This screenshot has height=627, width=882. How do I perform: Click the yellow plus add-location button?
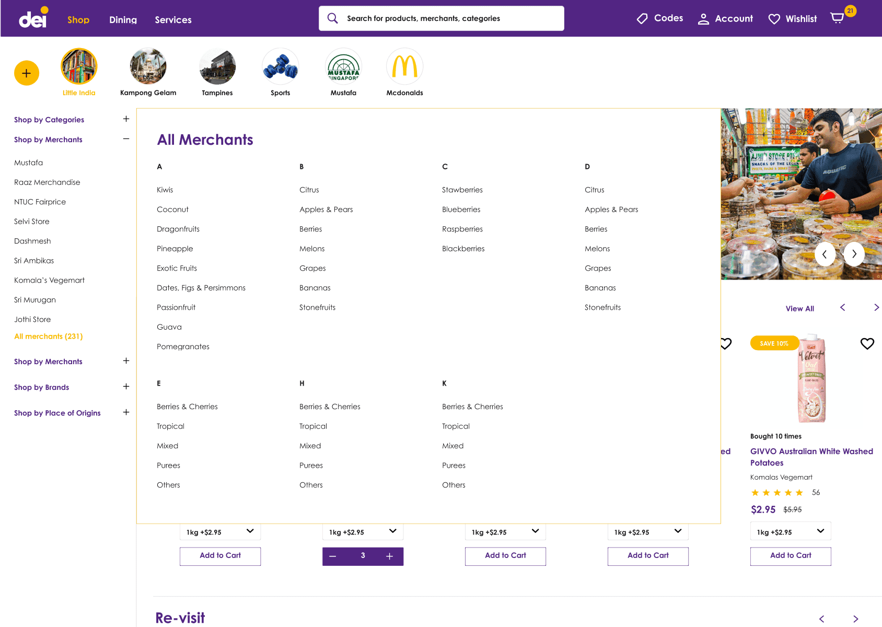(x=27, y=73)
